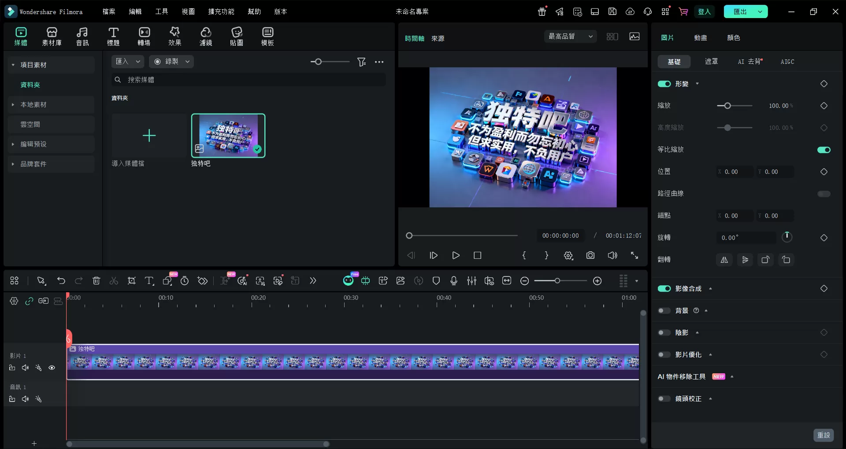Open the crop tool in timeline toolbar
Viewport: 846px width, 449px height.
(131, 281)
